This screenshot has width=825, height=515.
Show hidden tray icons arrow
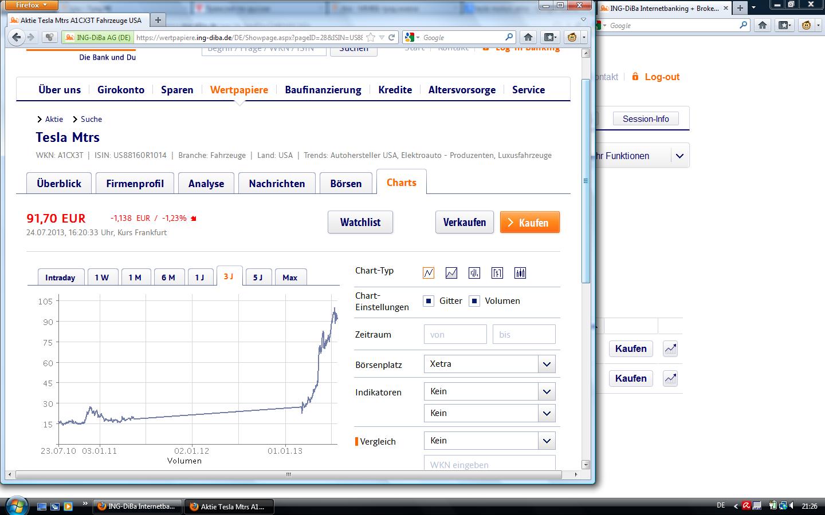[736, 506]
